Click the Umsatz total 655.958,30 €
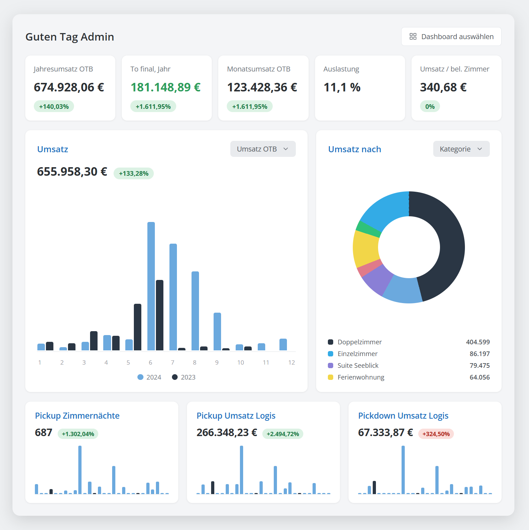The image size is (529, 530). point(72,171)
